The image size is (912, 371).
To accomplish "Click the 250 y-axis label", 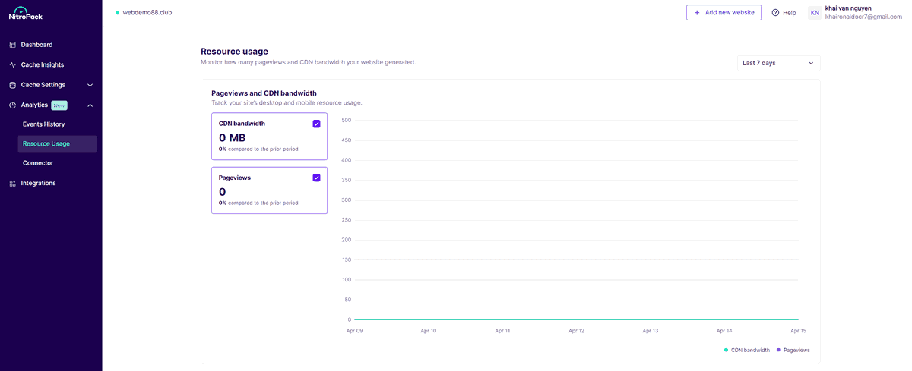I will [346, 220].
